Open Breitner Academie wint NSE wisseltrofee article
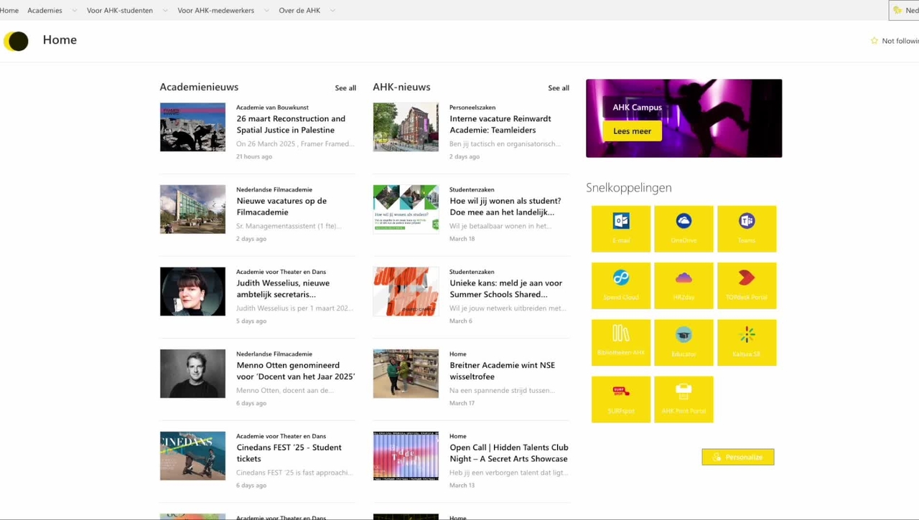The height and width of the screenshot is (520, 919). (503, 371)
